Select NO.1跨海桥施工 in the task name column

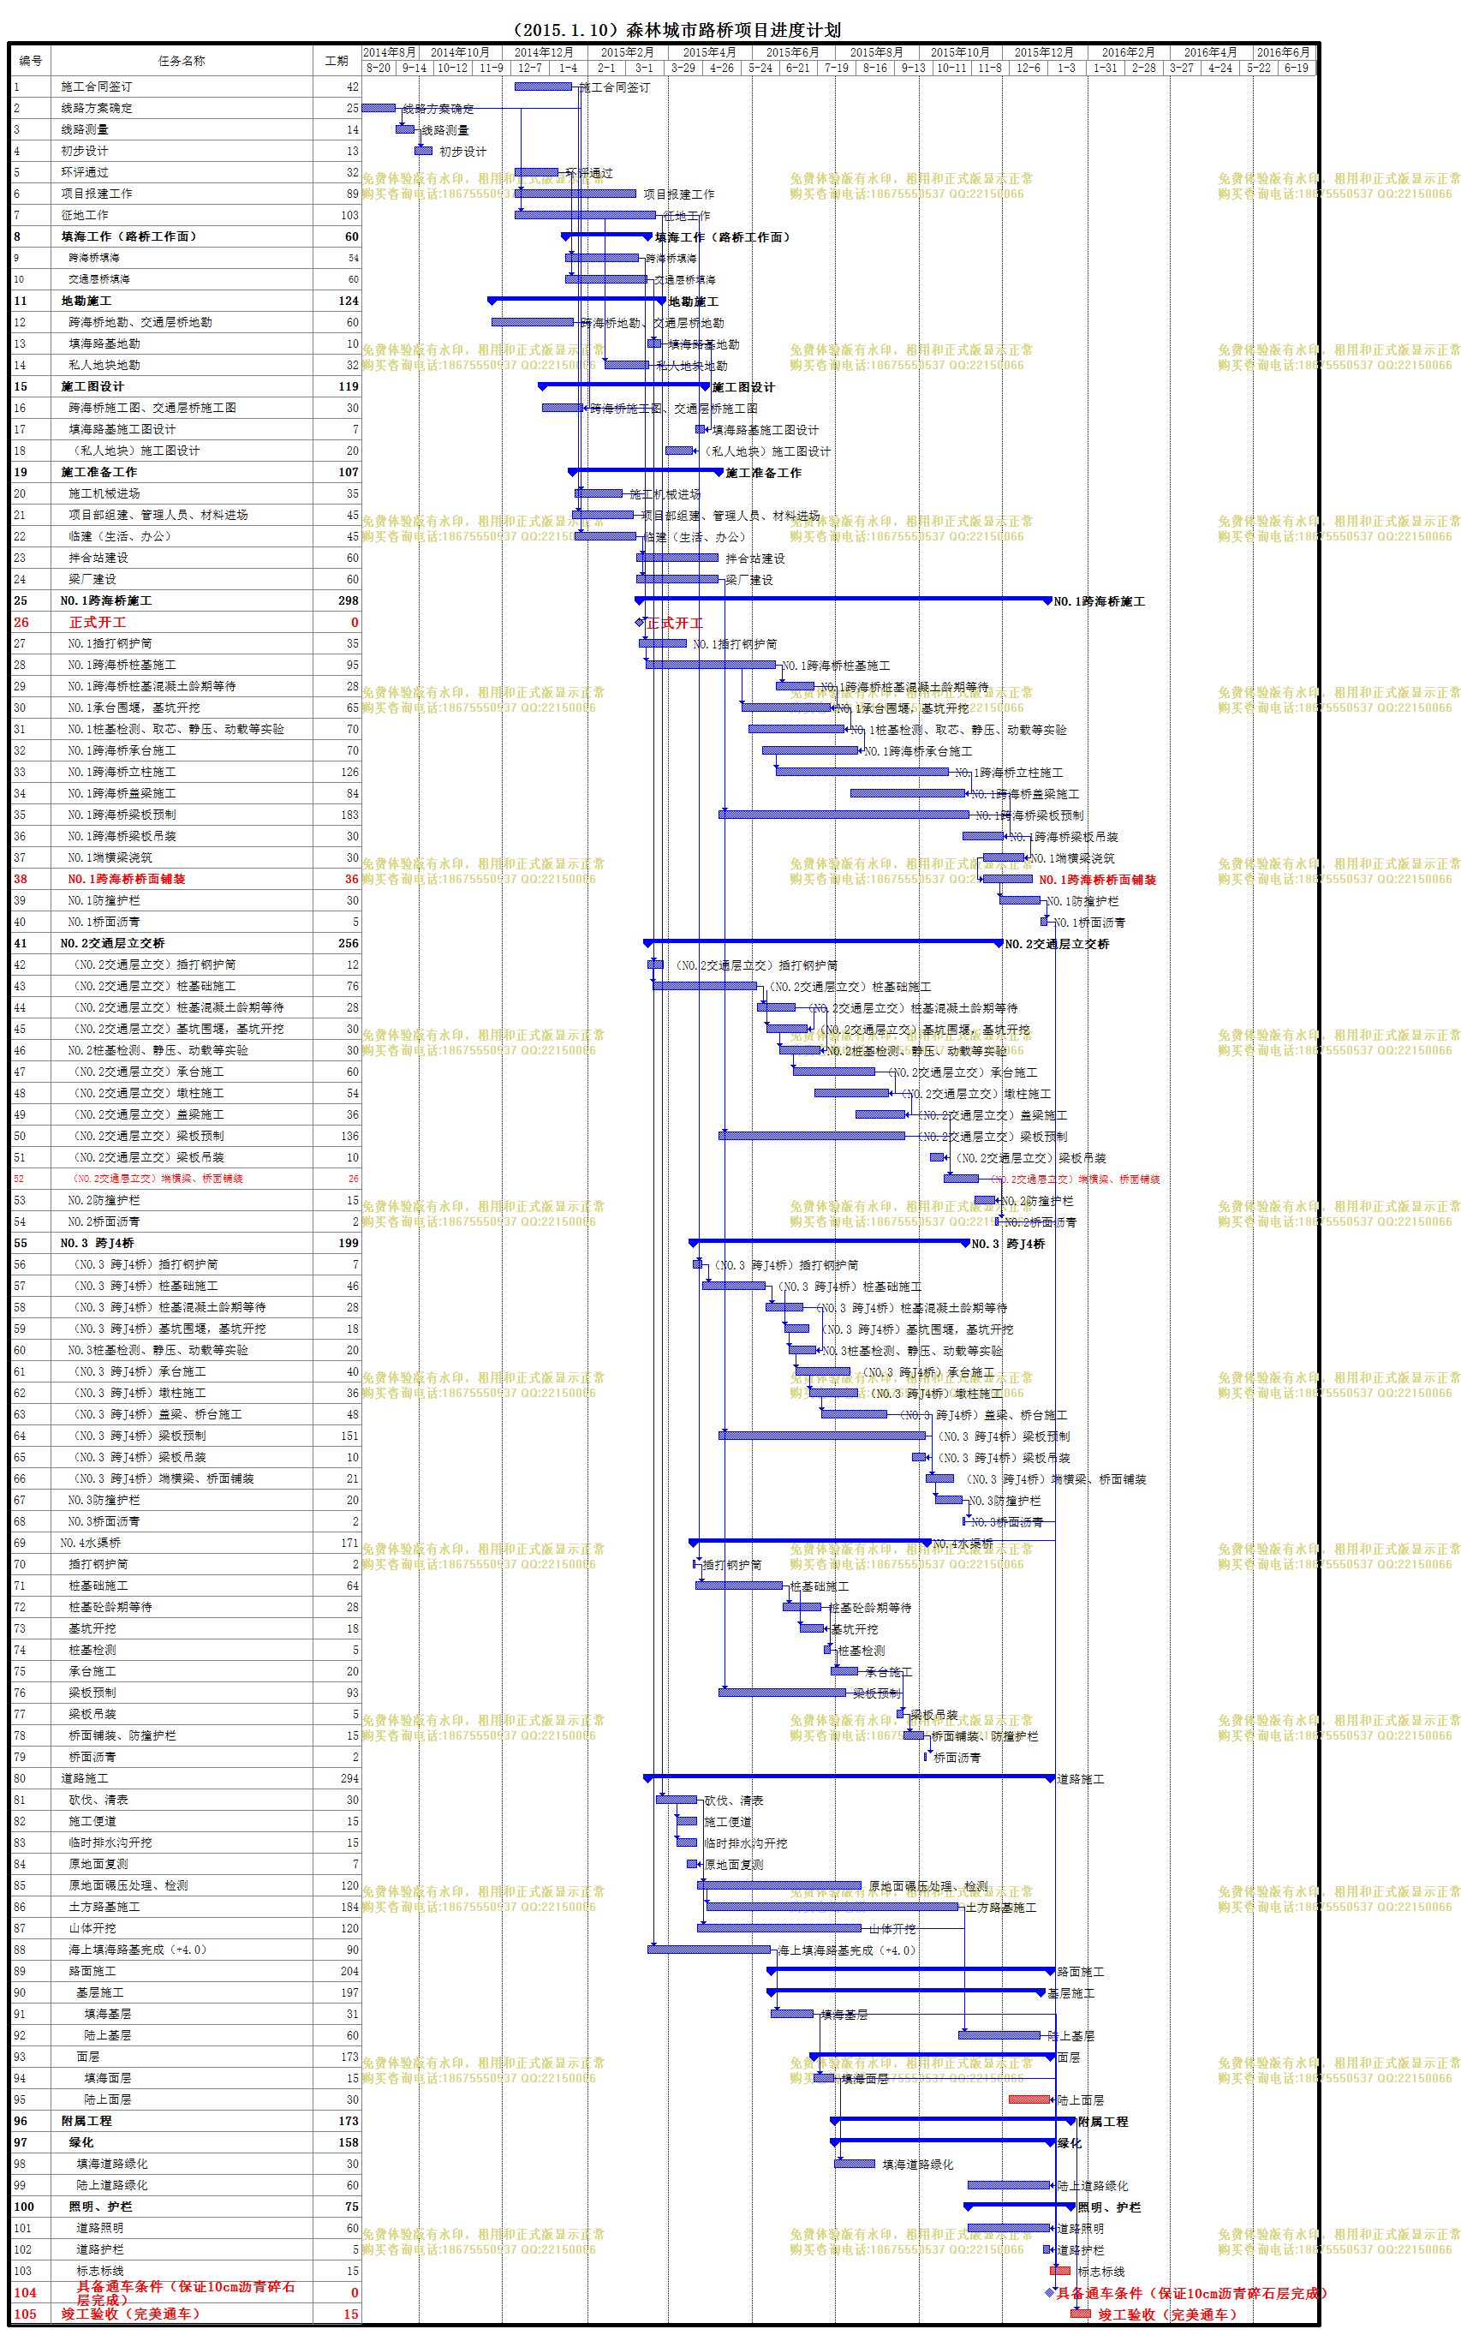106,600
